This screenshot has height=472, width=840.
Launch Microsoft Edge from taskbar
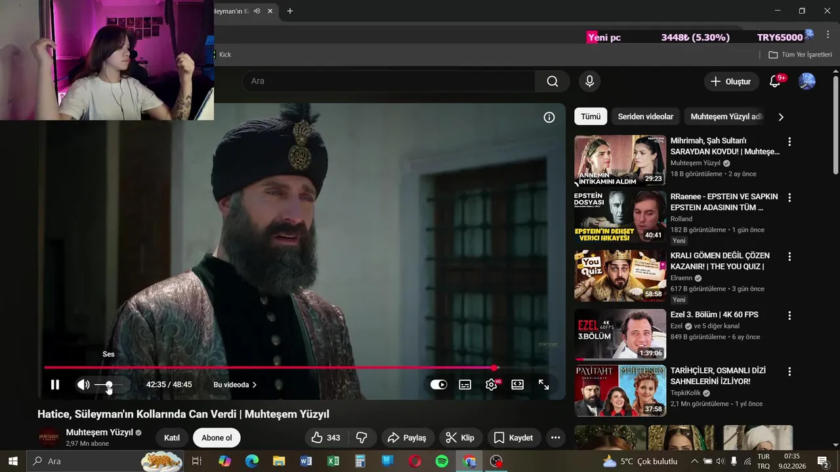coord(252,461)
